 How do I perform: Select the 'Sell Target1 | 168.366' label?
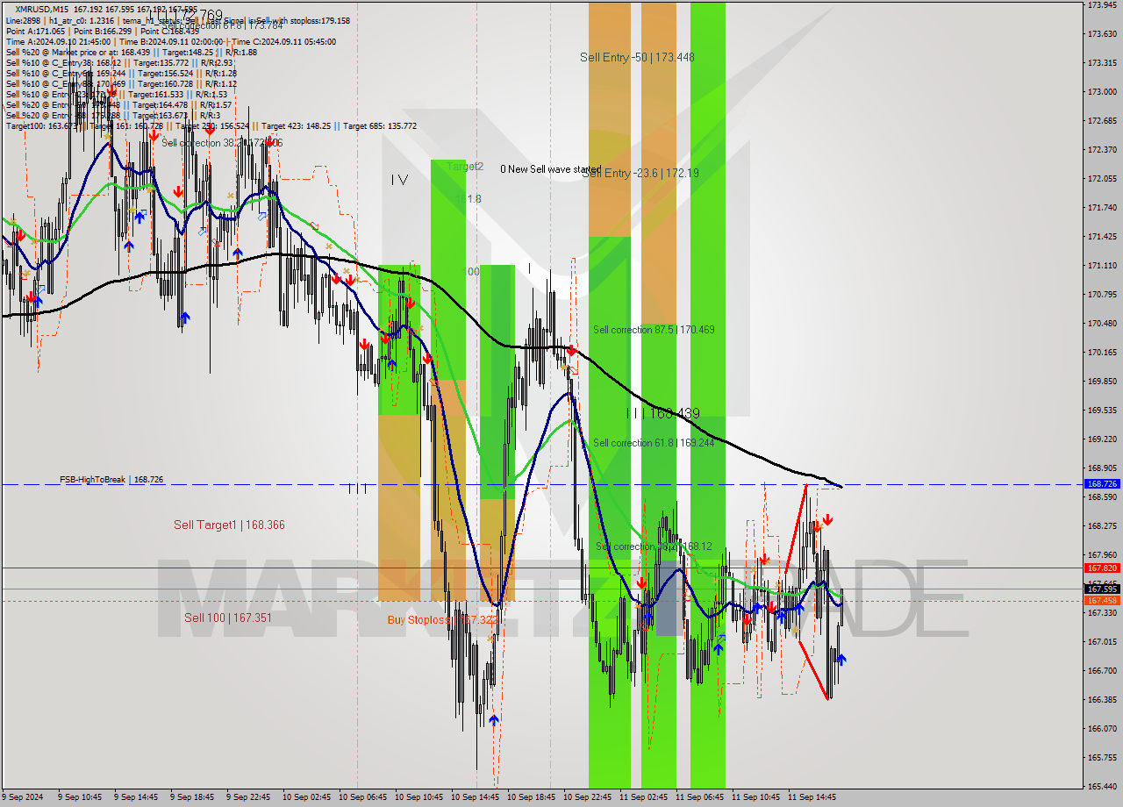coord(229,525)
